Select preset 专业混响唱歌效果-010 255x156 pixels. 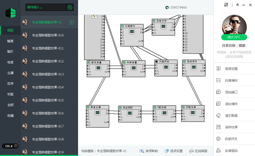tap(49, 35)
